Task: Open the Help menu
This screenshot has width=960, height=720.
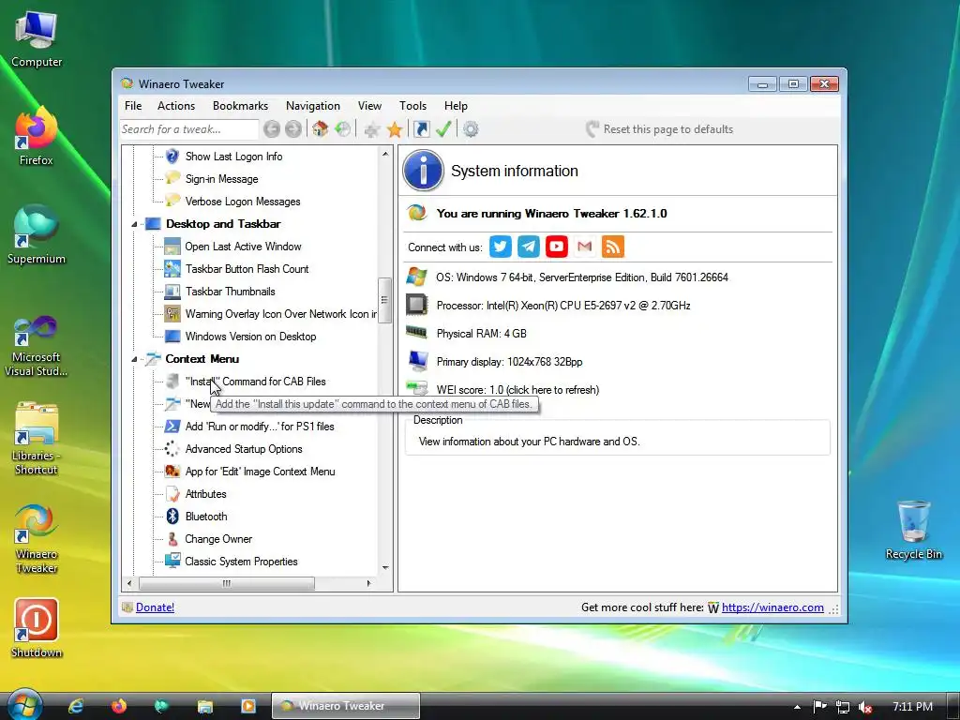Action: point(457,106)
